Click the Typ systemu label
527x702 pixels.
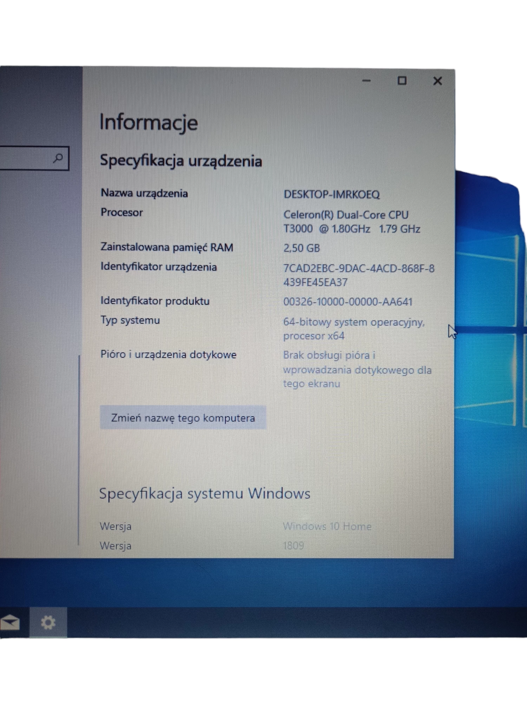tap(130, 320)
